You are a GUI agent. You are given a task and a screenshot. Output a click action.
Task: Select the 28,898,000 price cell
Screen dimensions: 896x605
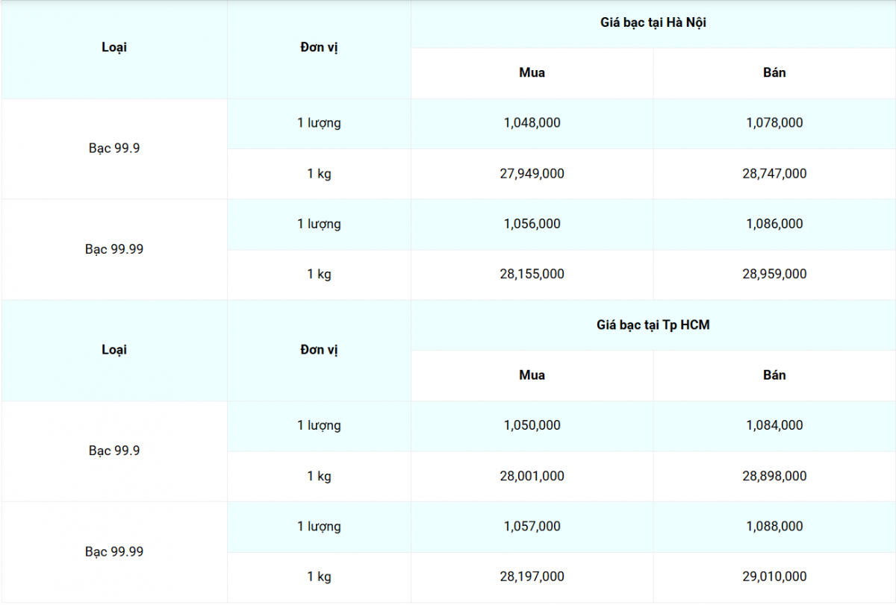(774, 476)
